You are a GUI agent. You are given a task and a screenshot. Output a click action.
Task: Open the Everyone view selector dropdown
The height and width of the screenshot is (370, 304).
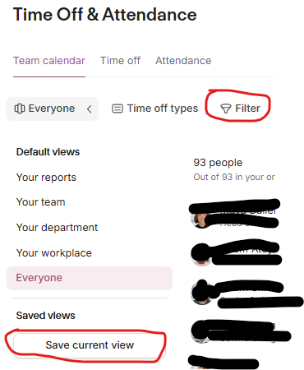(52, 109)
